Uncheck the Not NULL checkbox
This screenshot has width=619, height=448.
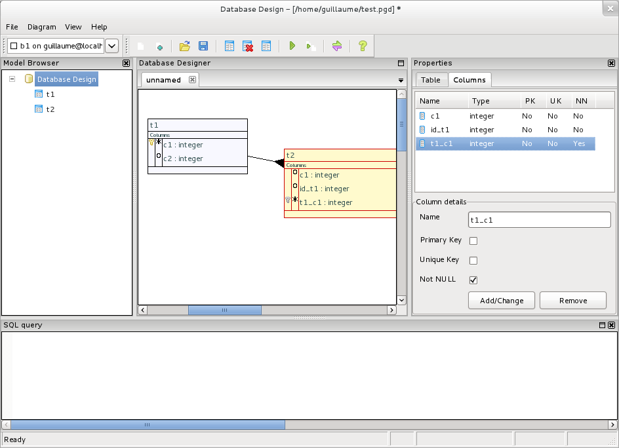click(473, 280)
